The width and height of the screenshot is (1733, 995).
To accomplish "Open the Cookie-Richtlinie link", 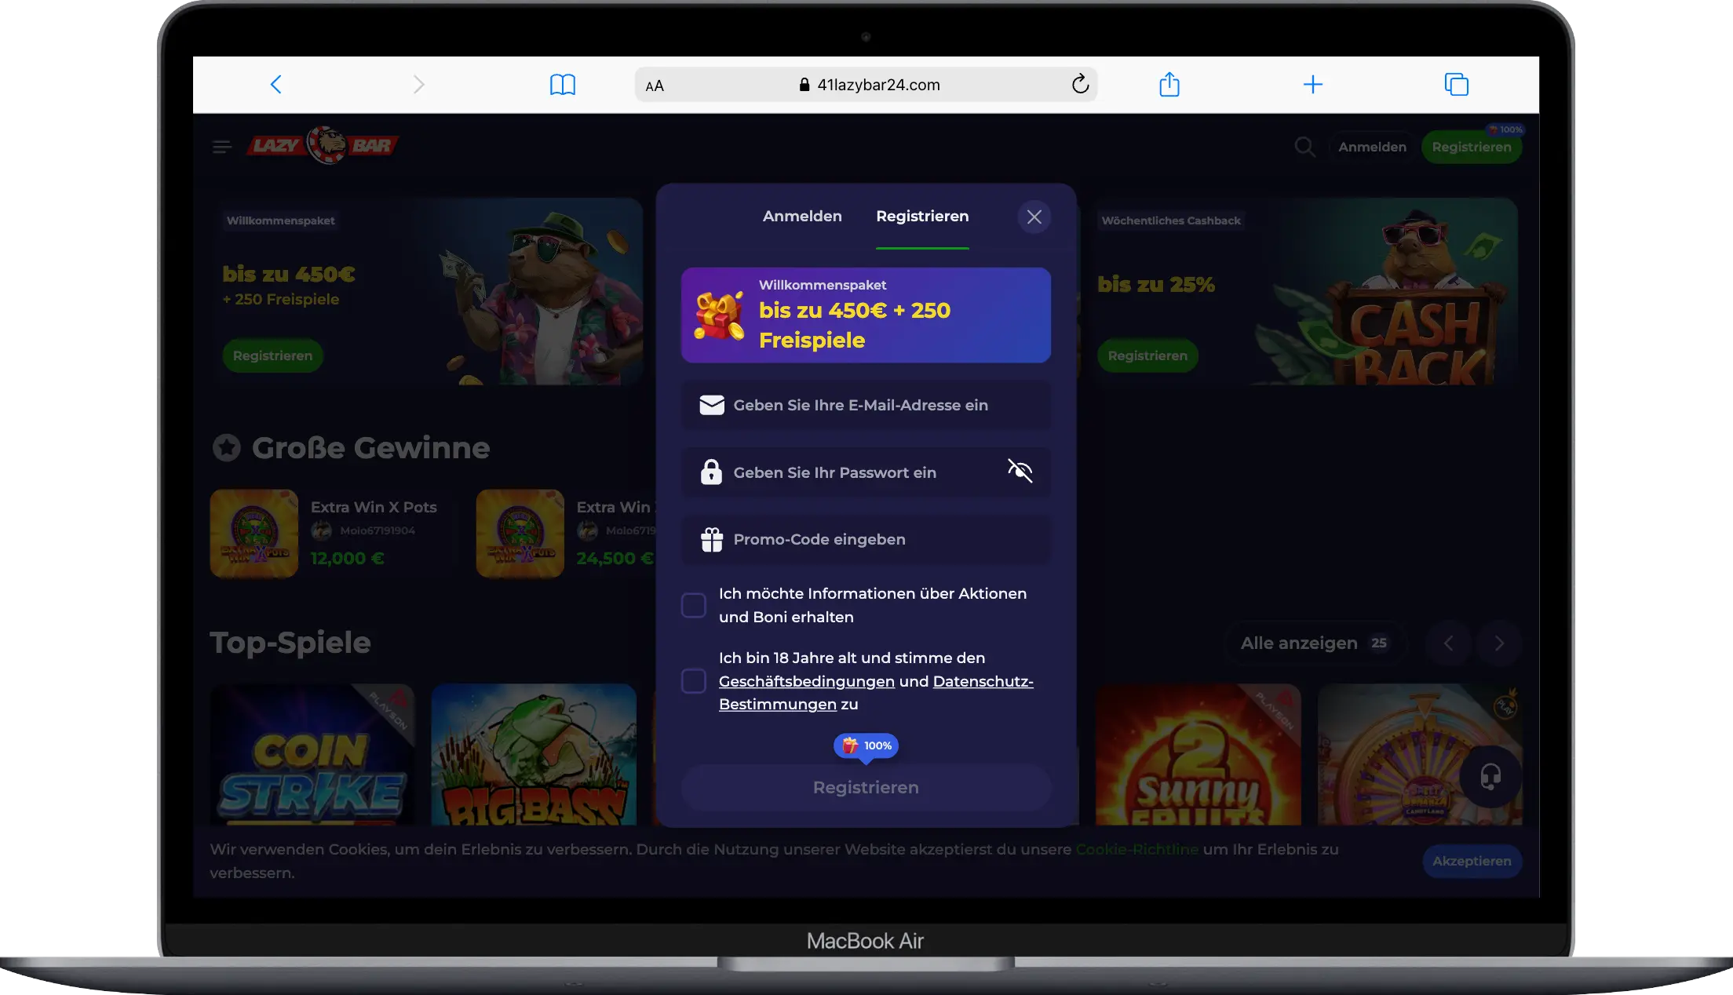I will 1136,849.
